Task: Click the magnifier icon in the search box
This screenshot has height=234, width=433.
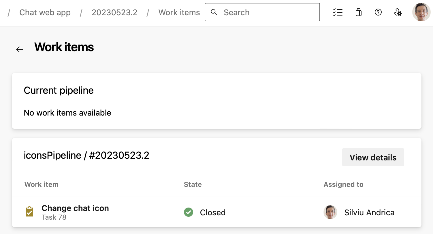Action: [214, 12]
